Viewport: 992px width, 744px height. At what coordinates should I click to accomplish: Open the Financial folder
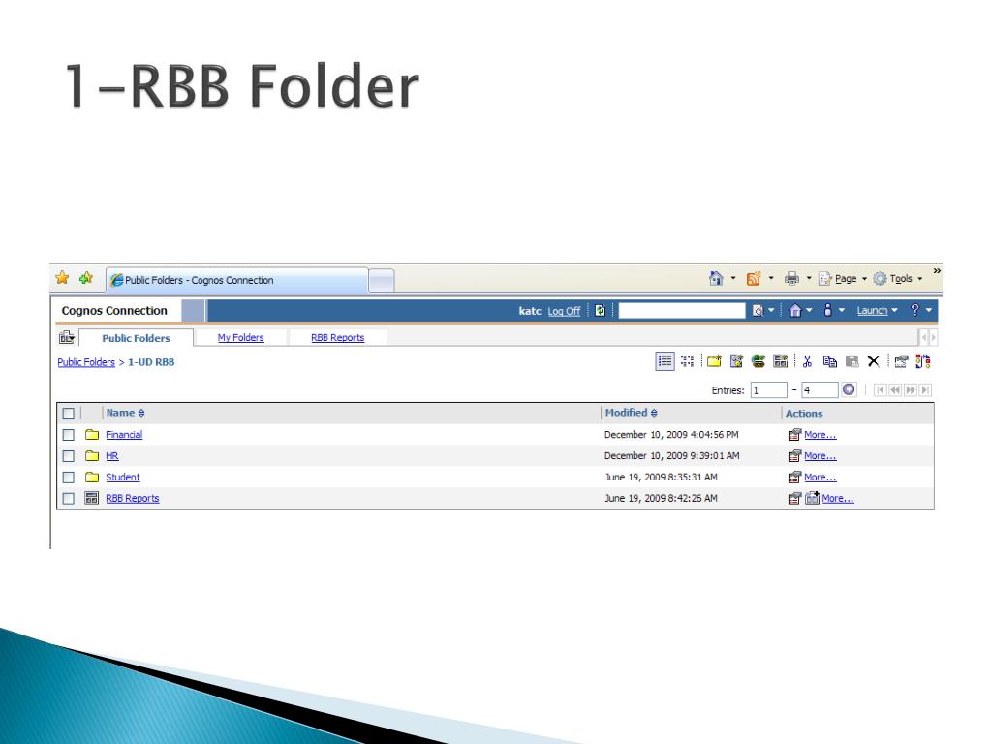click(124, 435)
